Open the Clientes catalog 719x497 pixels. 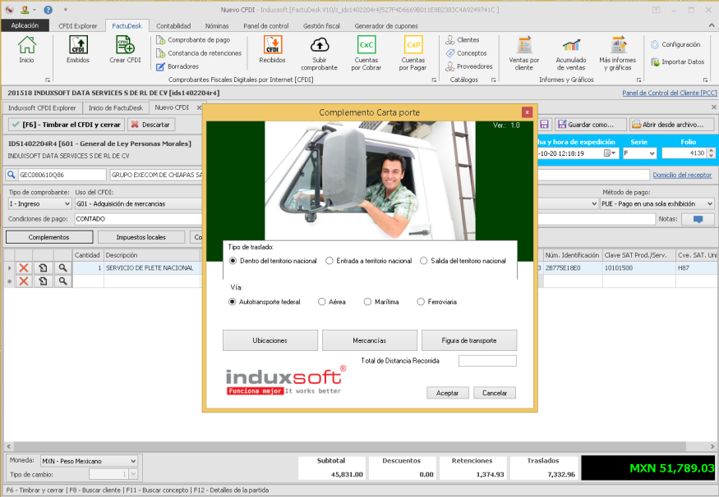(x=462, y=40)
